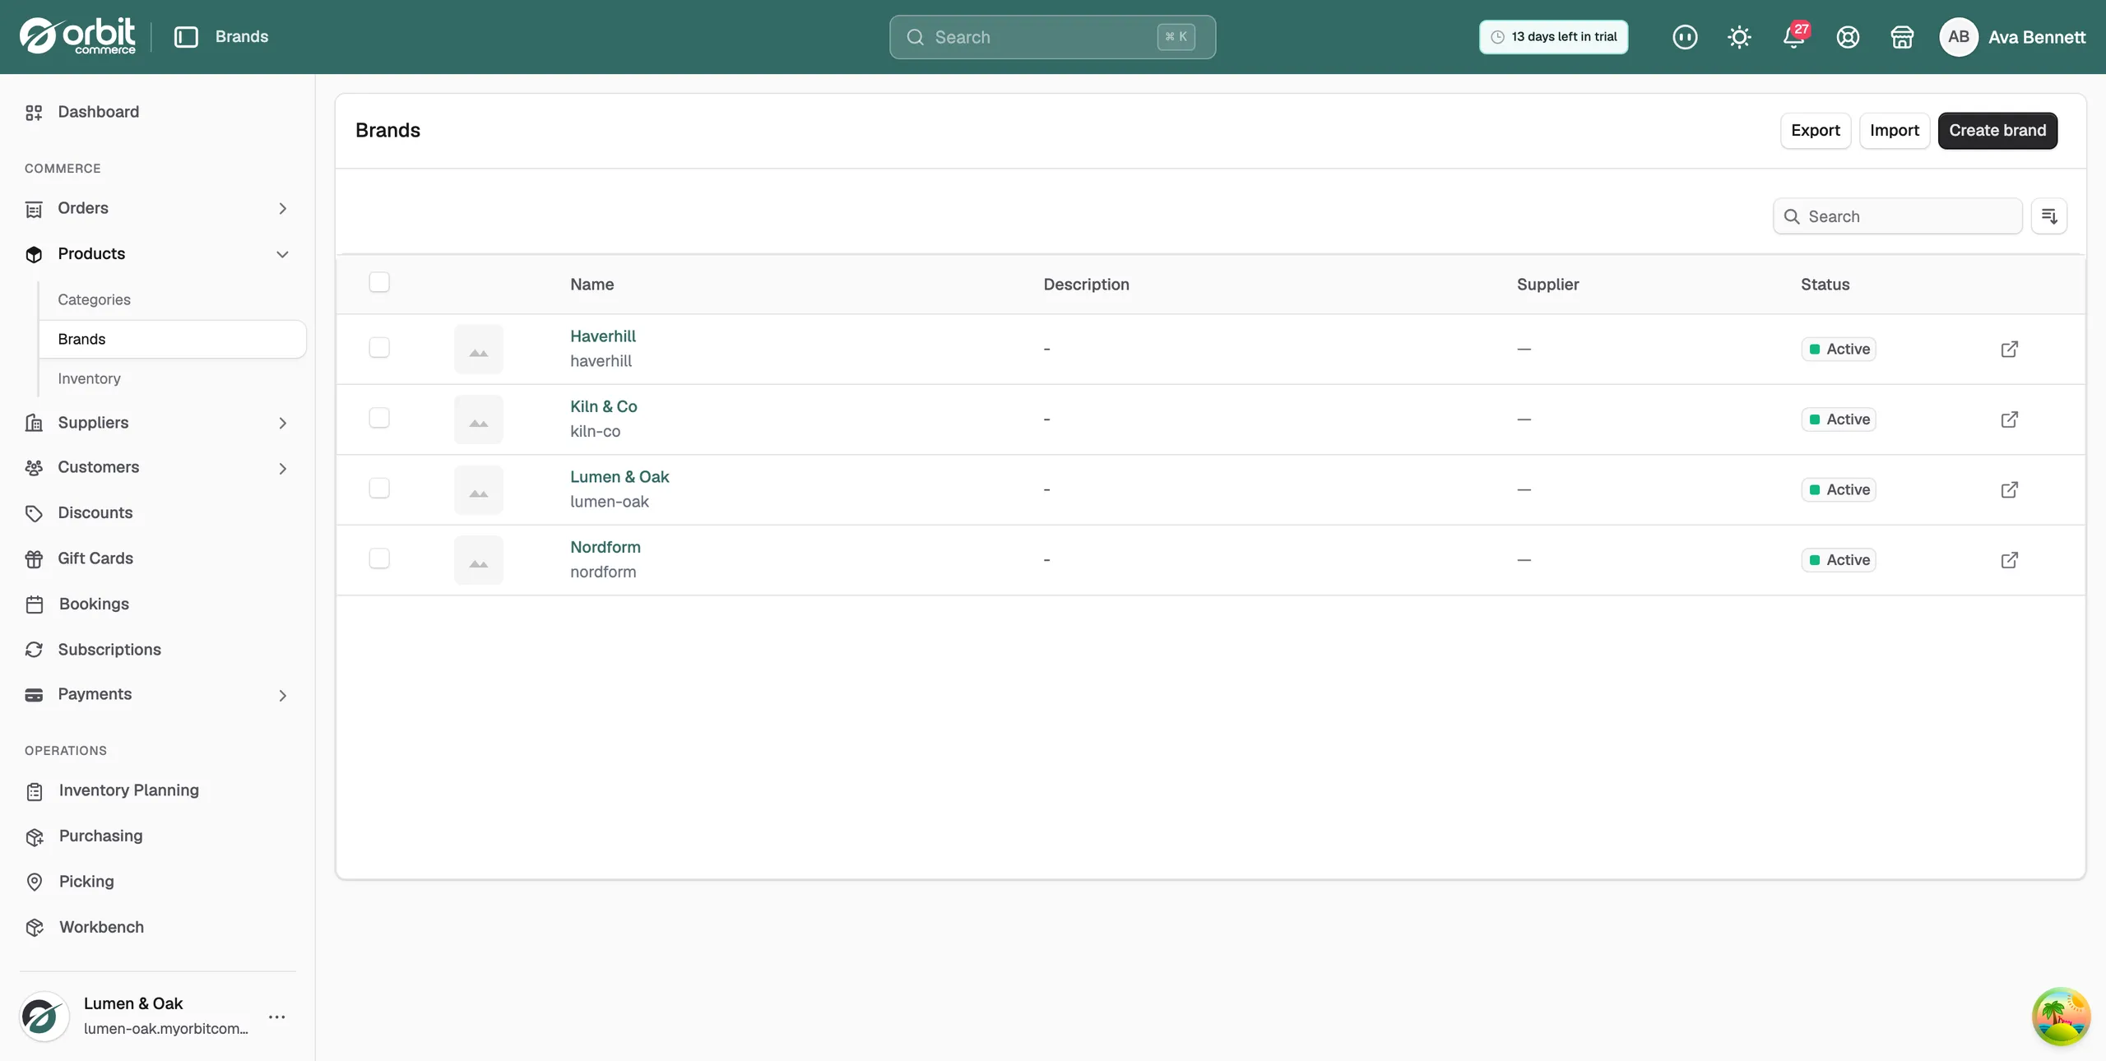
Task: Click Active status badge for Haverhill
Action: tap(1839, 349)
